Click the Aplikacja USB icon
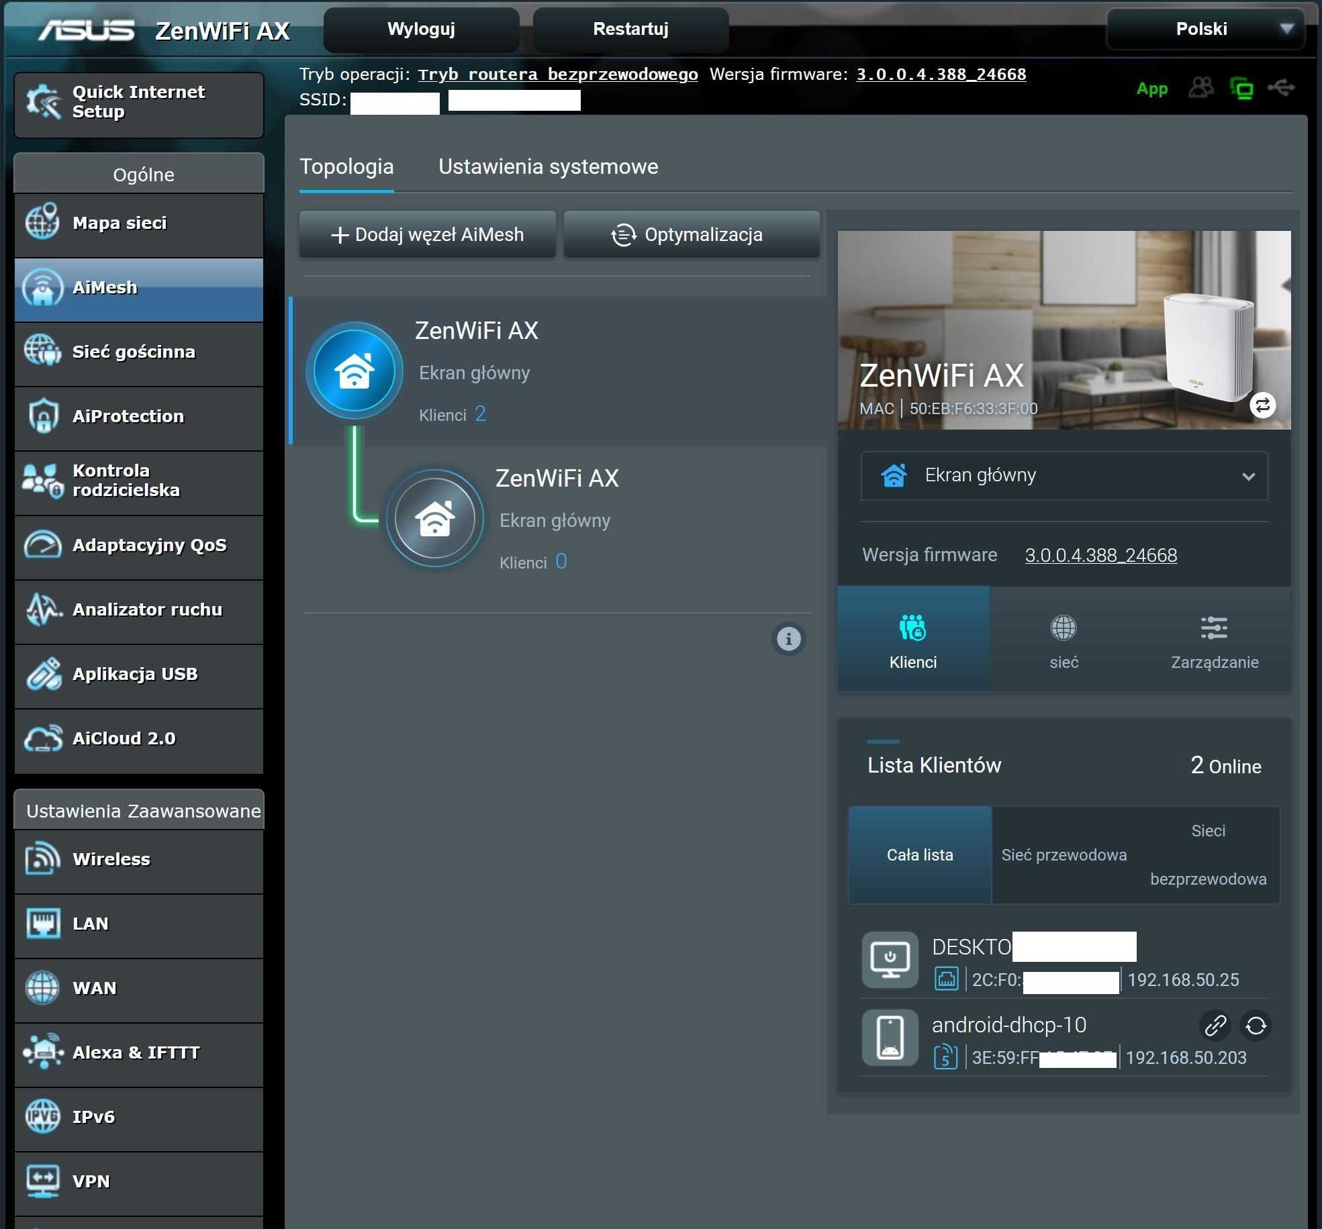Viewport: 1322px width, 1229px height. coord(44,674)
